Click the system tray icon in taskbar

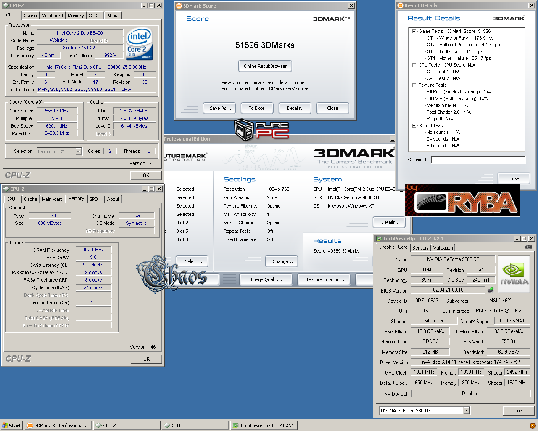pyautogui.click(x=532, y=426)
